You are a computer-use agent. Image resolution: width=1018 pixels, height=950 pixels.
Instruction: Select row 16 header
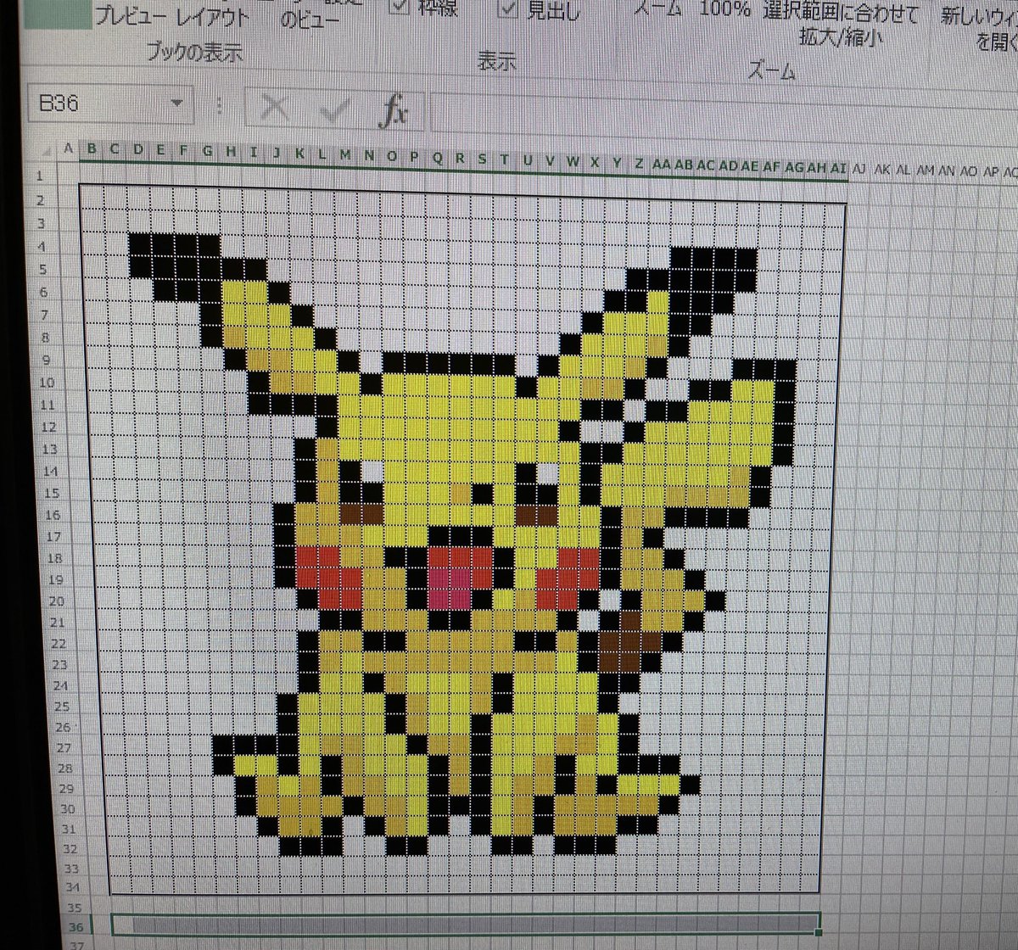click(53, 515)
